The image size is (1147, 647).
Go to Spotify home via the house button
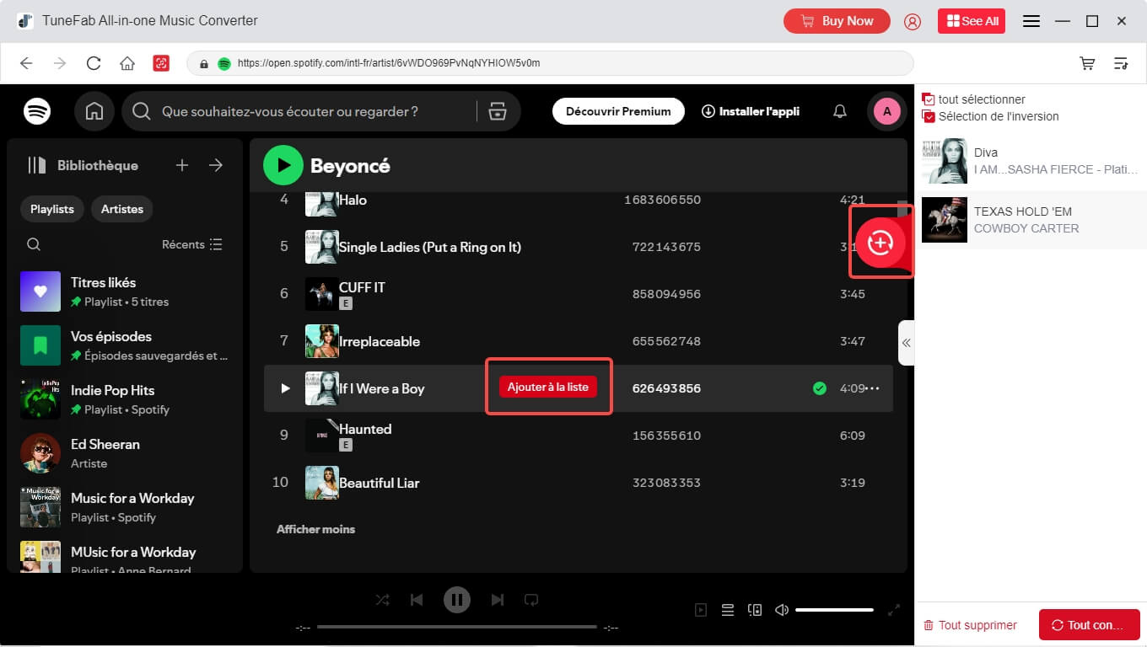point(94,111)
